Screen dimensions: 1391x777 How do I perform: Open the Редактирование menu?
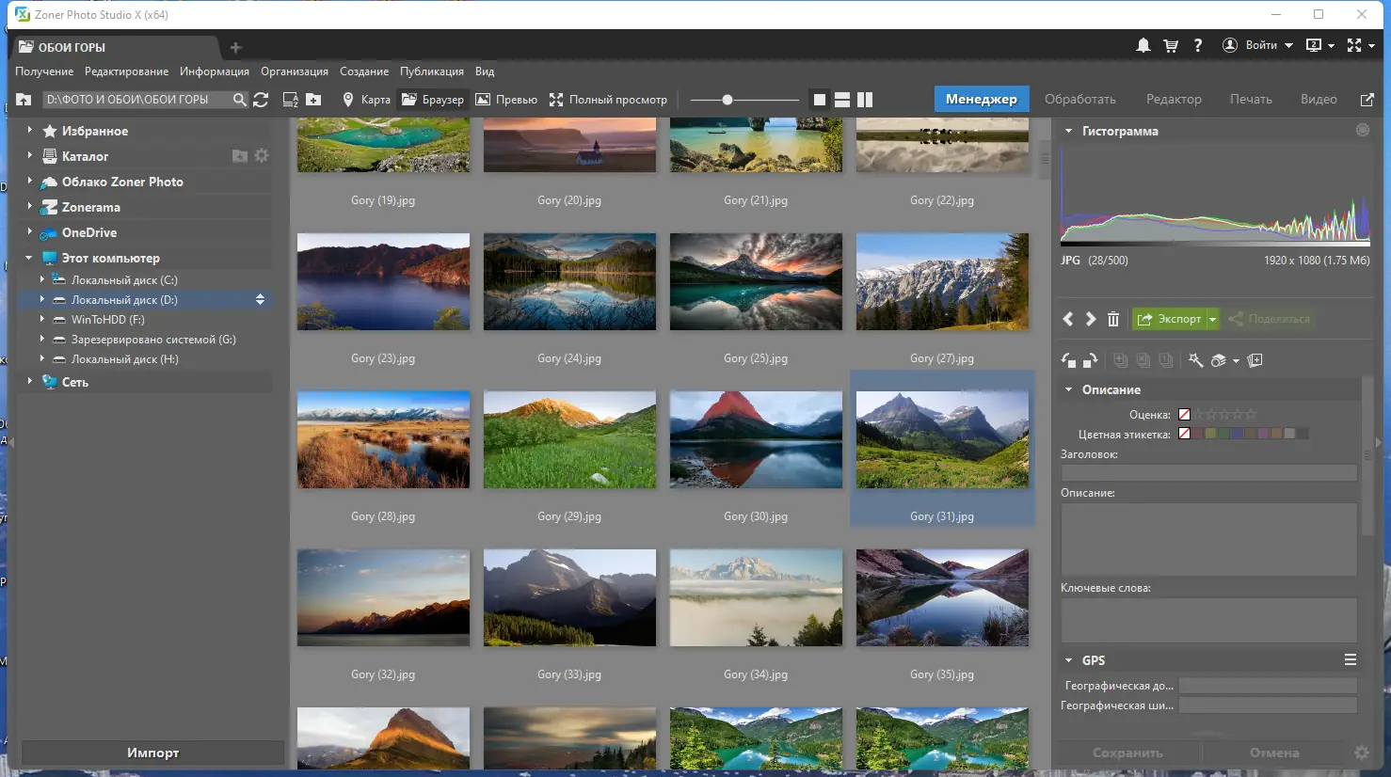pyautogui.click(x=126, y=71)
